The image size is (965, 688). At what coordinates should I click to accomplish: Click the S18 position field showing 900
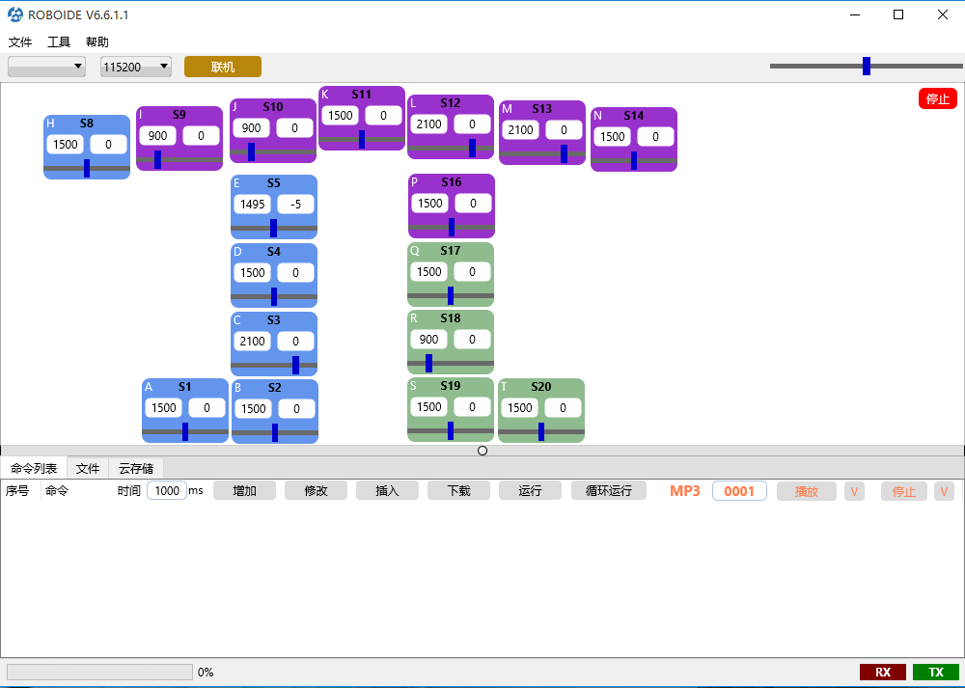click(429, 339)
